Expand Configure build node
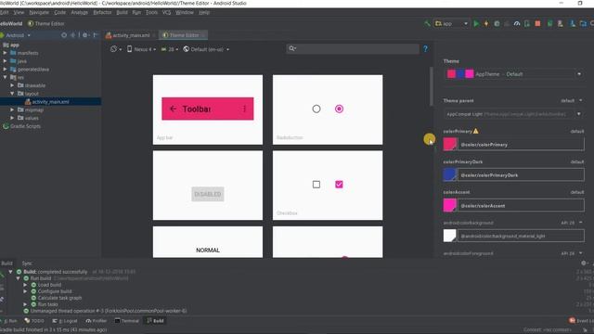594x334 pixels. click(x=25, y=291)
